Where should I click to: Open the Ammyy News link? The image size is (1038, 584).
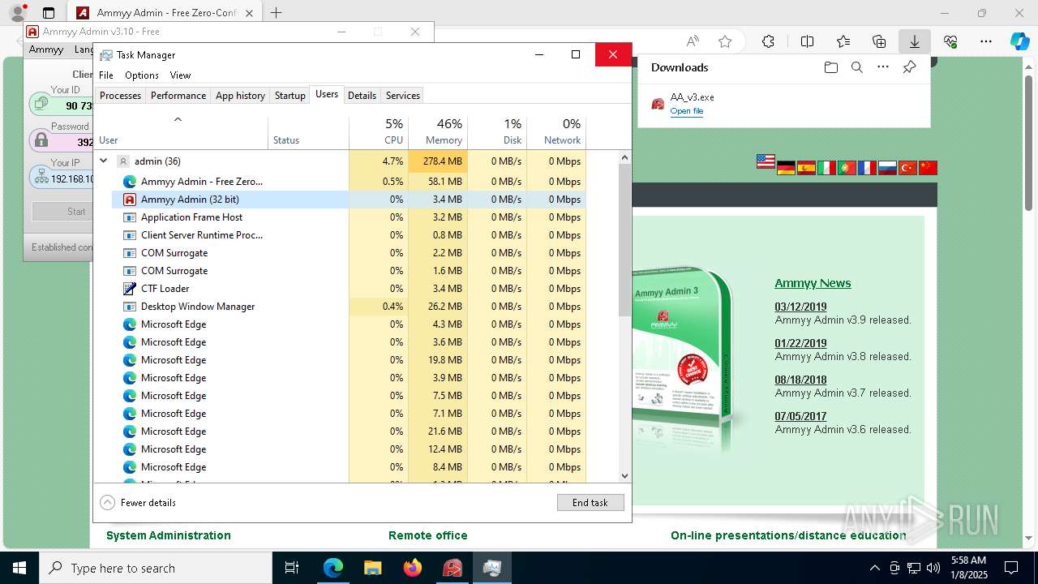point(813,283)
